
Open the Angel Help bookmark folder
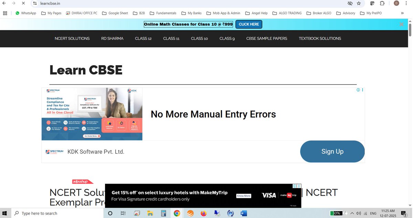pyautogui.click(x=256, y=13)
